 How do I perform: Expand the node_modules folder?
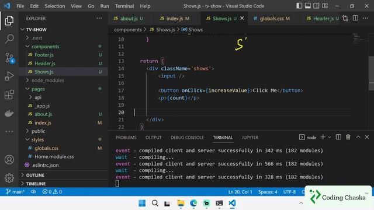[48, 80]
